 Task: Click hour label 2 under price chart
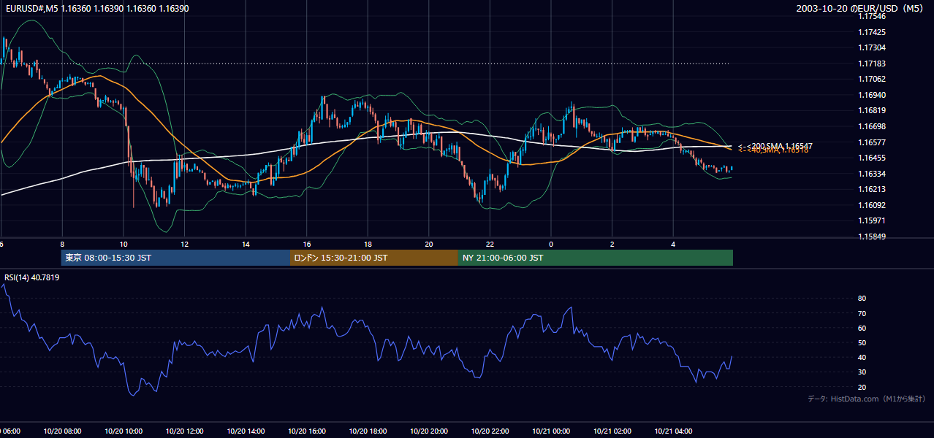pos(612,245)
